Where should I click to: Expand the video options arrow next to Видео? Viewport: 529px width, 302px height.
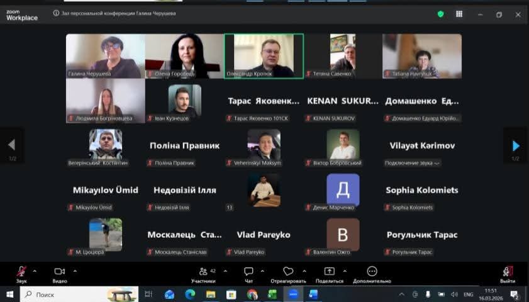tap(75, 271)
